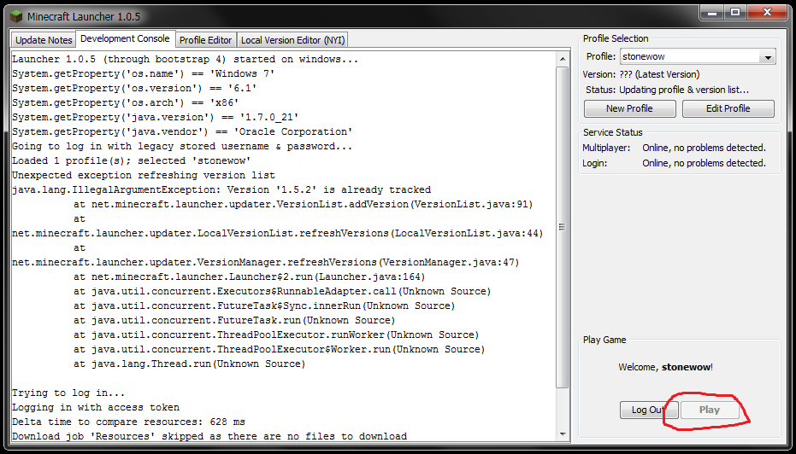This screenshot has height=454, width=796.
Task: Switch to the Update Notes tab
Action: pos(44,40)
